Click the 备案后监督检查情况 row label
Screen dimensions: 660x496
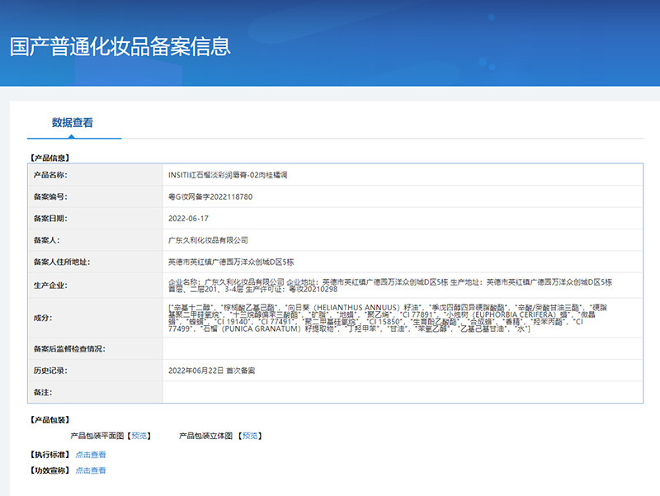pos(69,348)
